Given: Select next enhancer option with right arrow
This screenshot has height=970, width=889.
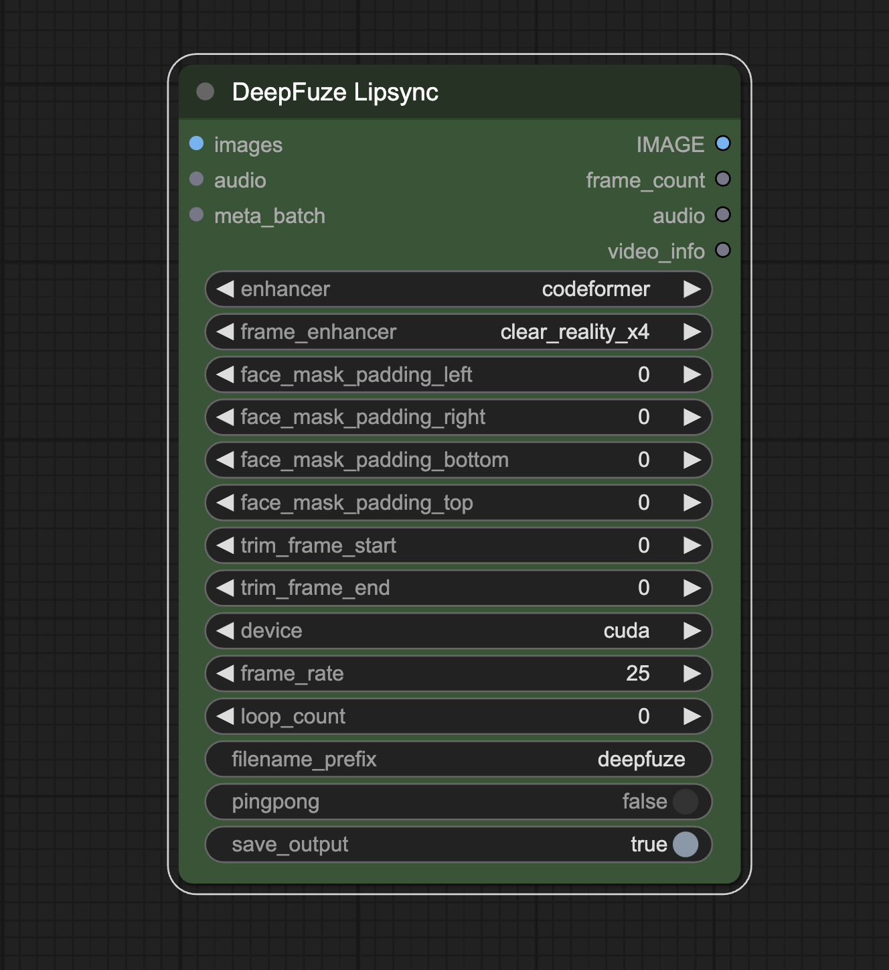Looking at the screenshot, I should click(692, 289).
